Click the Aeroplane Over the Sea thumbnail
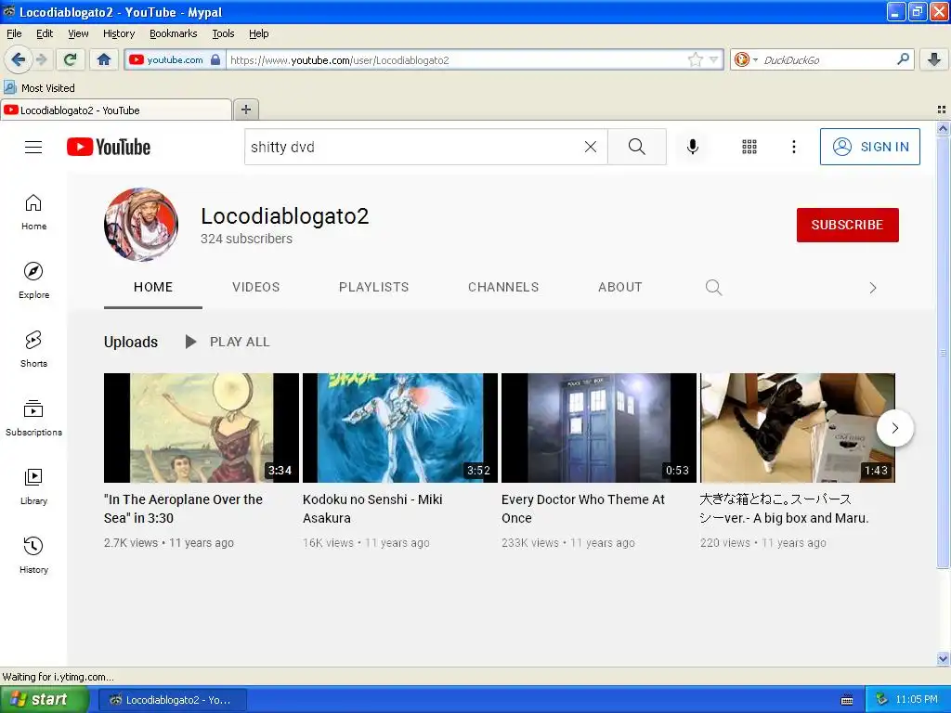951x713 pixels. [202, 428]
